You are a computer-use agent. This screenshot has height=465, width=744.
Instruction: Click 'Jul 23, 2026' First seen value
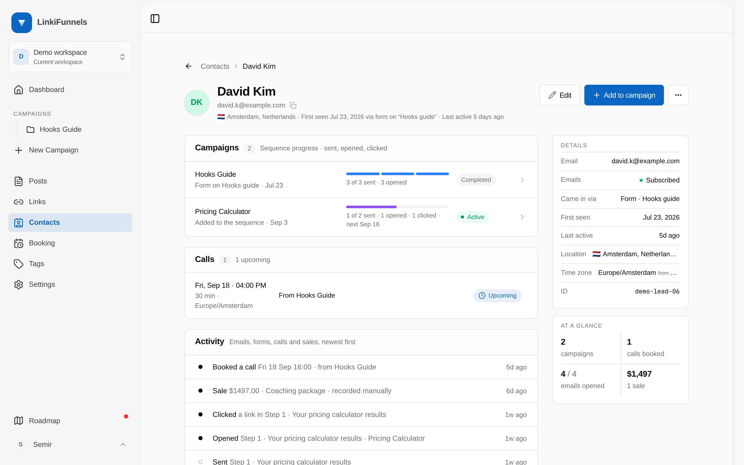(661, 218)
